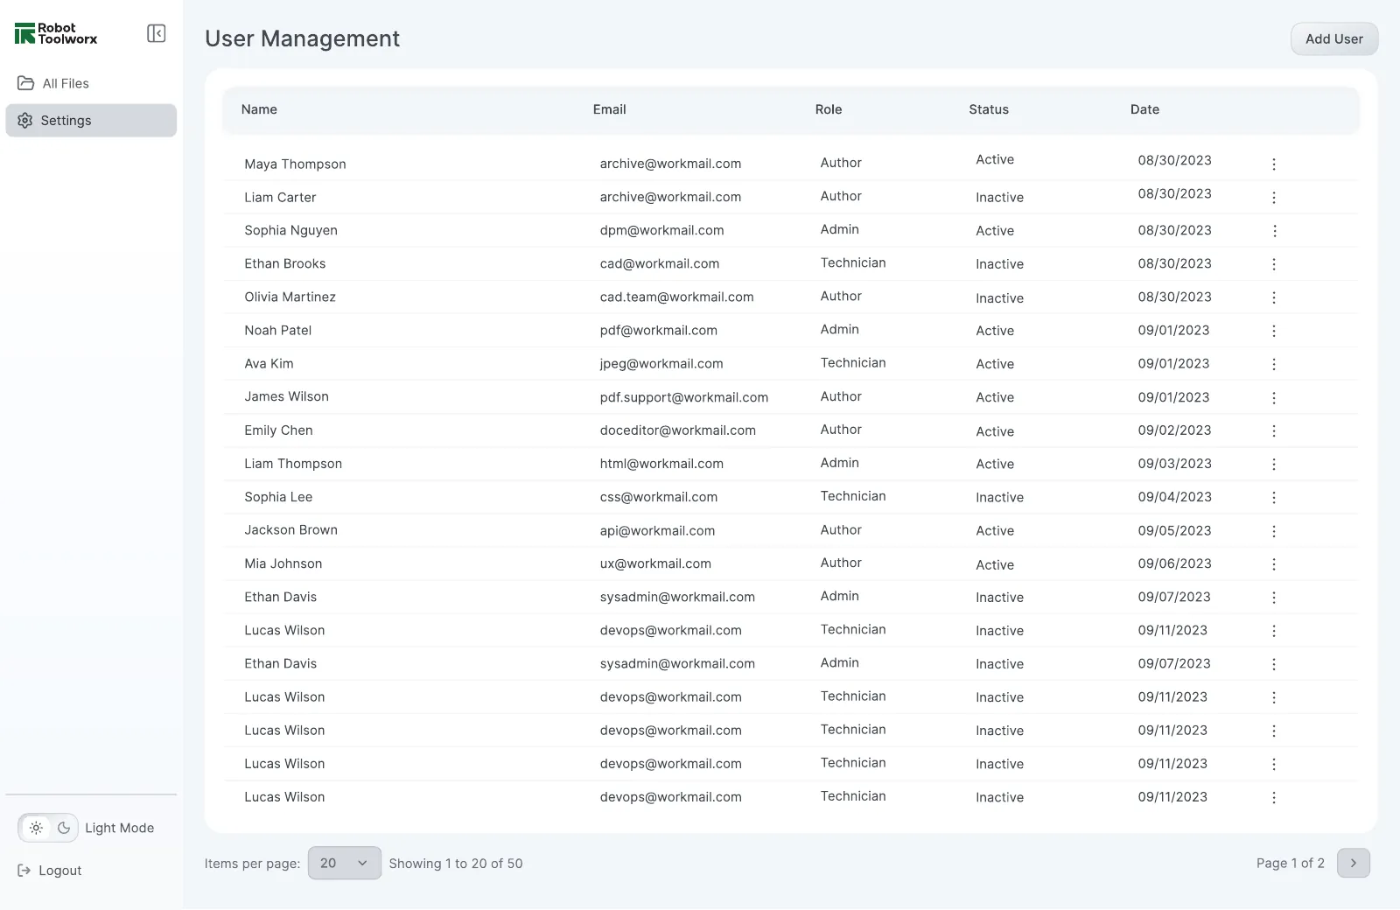Image resolution: width=1400 pixels, height=910 pixels.
Task: Click email ux@workmail.com
Action: [655, 563]
